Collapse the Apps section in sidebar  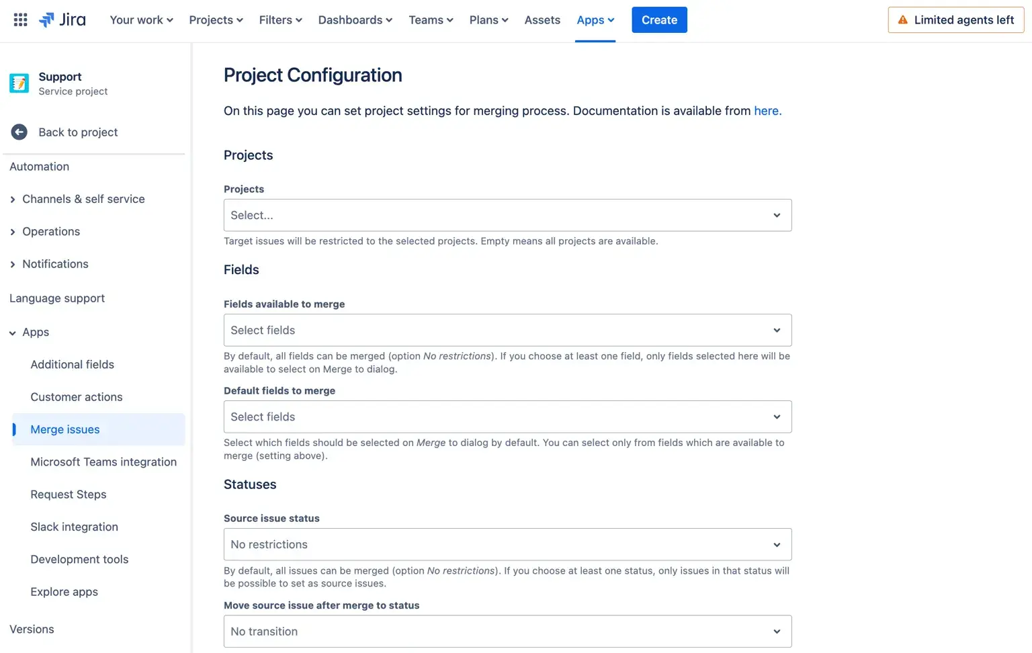coord(13,333)
